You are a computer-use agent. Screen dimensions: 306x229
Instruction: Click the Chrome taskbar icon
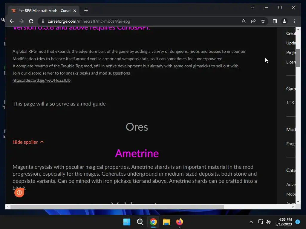[153, 222]
